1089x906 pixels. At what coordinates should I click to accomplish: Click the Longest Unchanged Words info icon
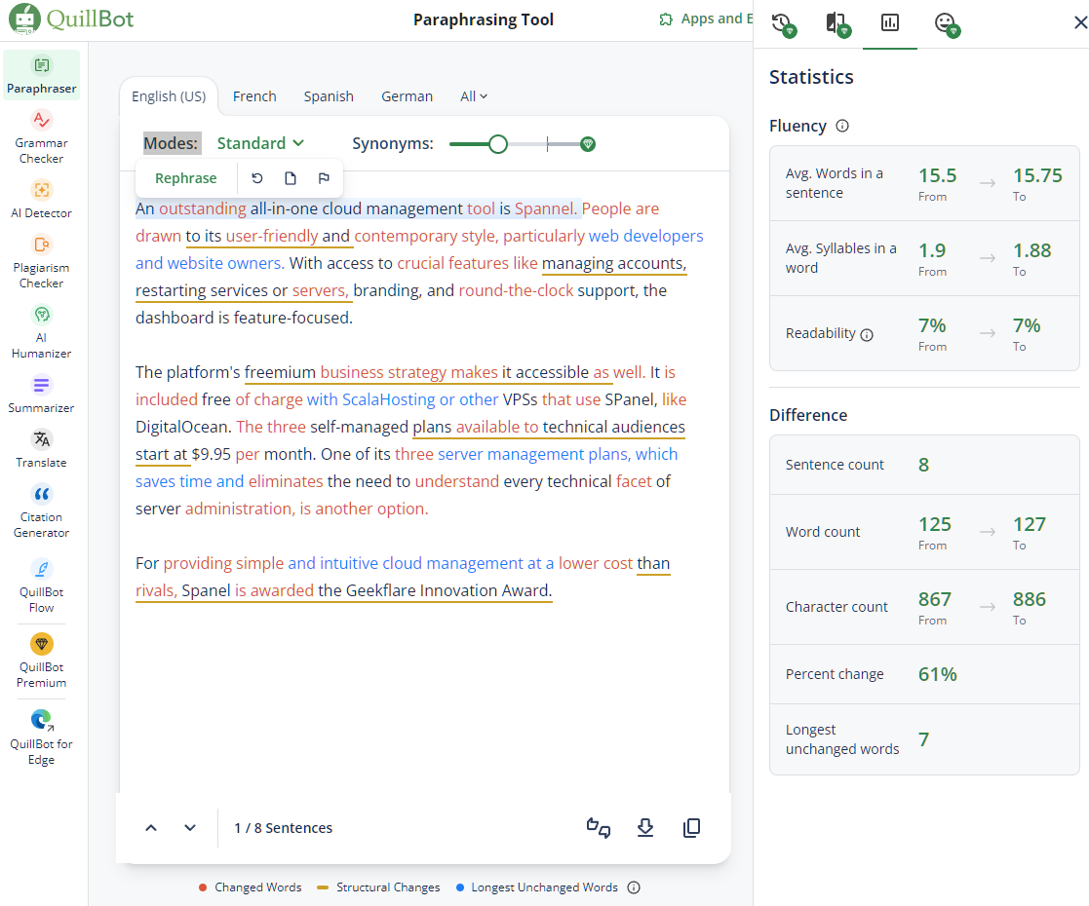(x=634, y=887)
